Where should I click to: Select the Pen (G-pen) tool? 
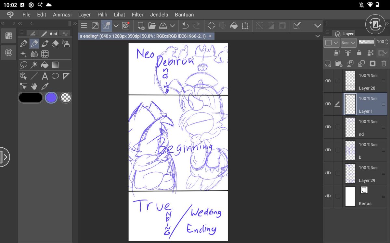[x=23, y=43]
